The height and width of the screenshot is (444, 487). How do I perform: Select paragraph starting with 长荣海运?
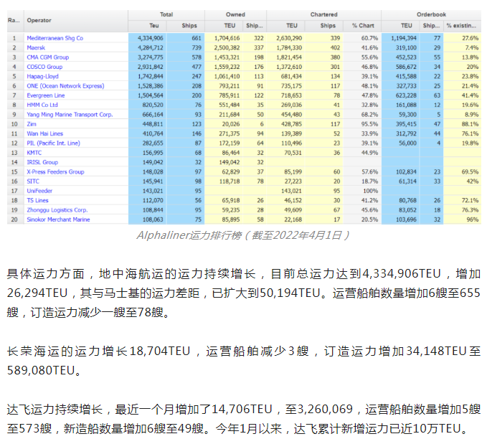click(x=244, y=361)
